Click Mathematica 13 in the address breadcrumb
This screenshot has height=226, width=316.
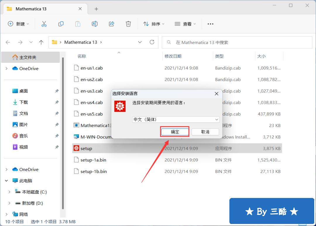(x=81, y=42)
